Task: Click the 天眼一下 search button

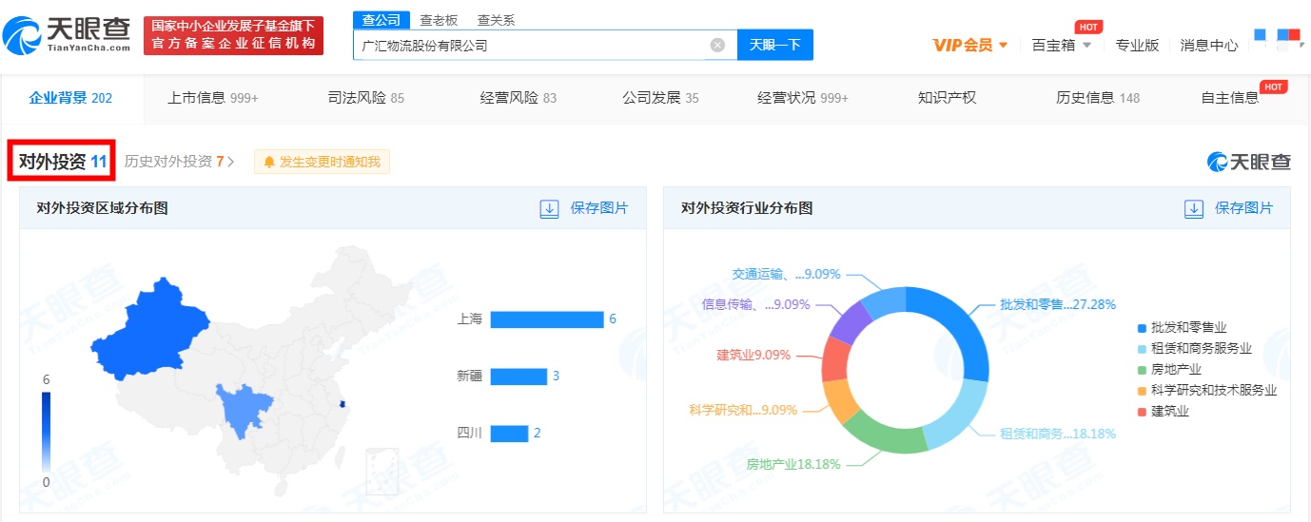Action: [x=775, y=45]
